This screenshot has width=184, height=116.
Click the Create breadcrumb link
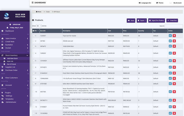click(x=48, y=12)
